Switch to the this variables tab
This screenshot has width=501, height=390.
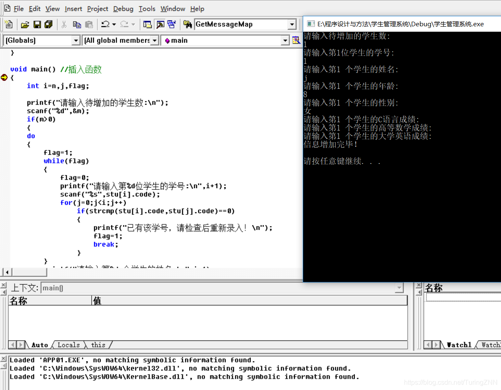[98, 345]
